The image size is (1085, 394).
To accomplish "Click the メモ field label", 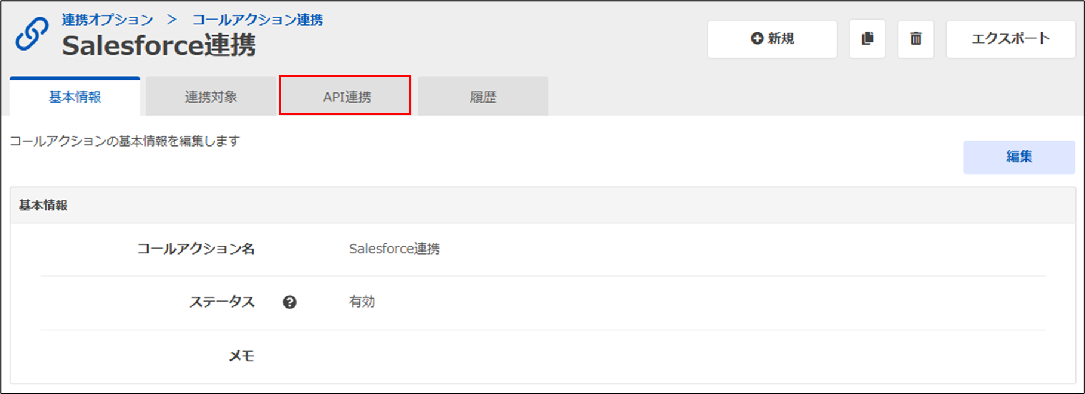I will click(241, 356).
